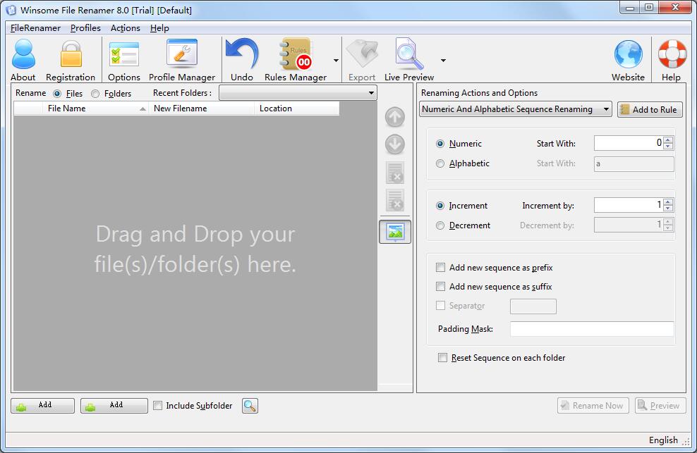
Task: Click the Increment by input field
Action: (629, 205)
